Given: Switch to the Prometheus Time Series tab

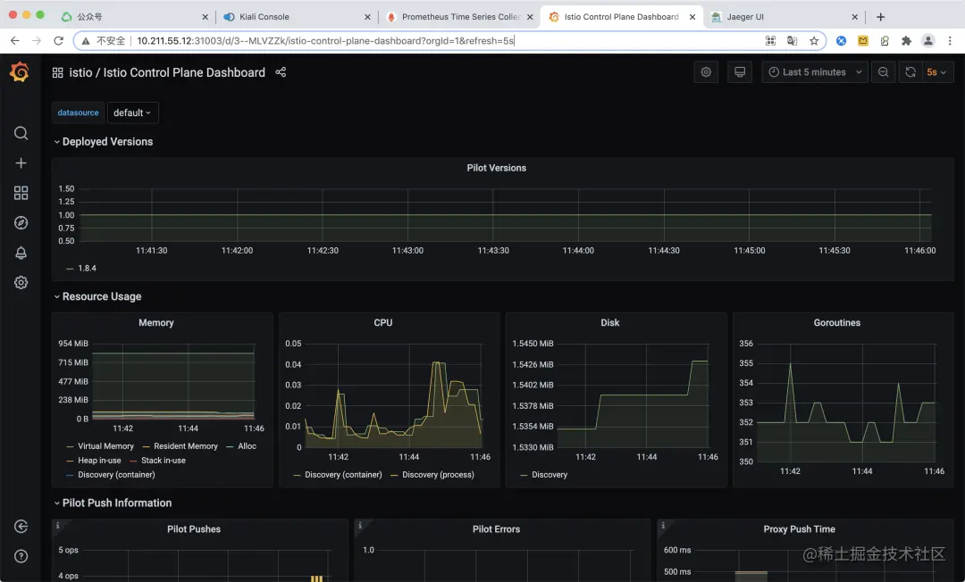Looking at the screenshot, I should [x=458, y=17].
